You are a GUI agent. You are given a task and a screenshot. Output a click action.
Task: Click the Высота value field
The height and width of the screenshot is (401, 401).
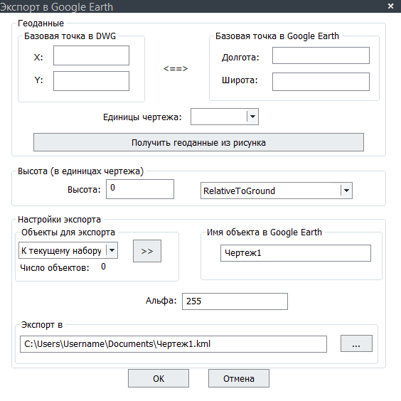tap(140, 189)
